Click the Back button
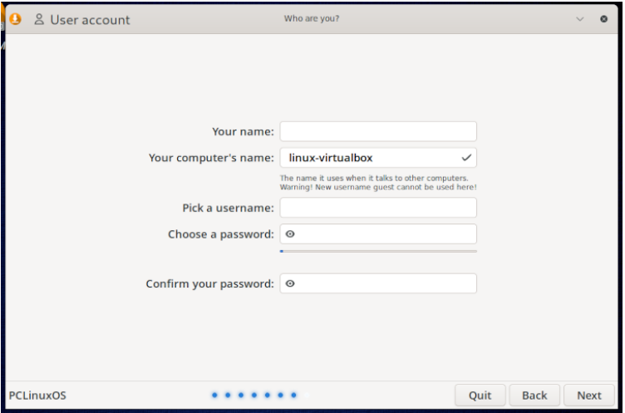 pos(534,395)
